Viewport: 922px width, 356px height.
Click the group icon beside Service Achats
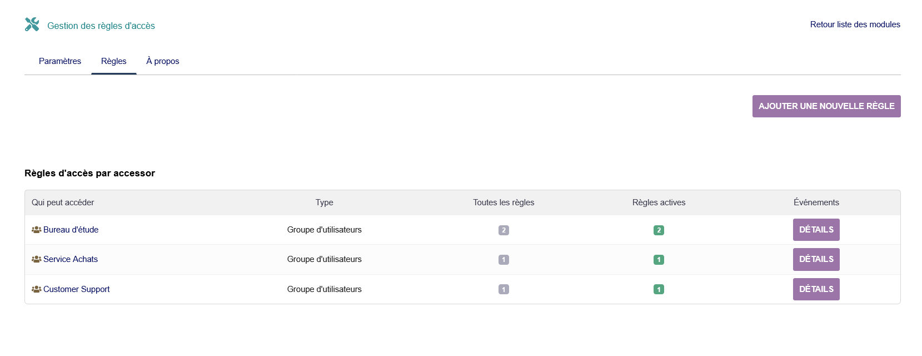tap(37, 259)
